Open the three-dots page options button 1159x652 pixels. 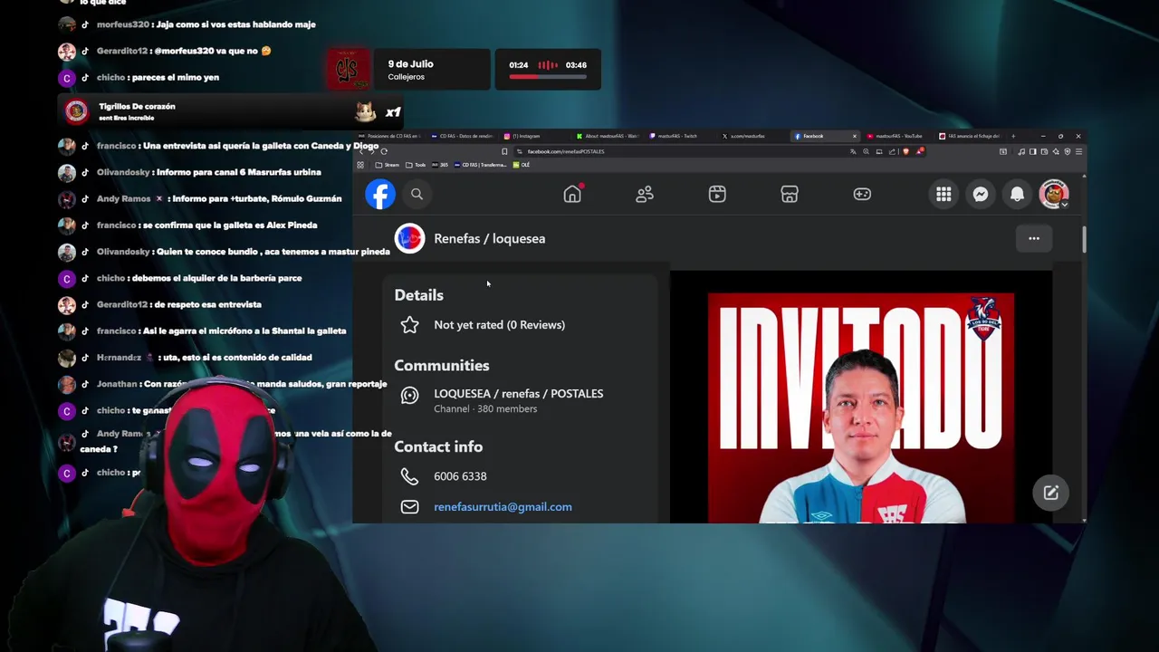pyautogui.click(x=1034, y=238)
